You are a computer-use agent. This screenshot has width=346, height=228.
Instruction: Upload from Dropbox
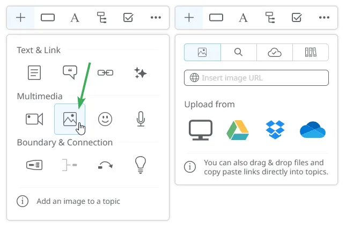pyautogui.click(x=274, y=130)
